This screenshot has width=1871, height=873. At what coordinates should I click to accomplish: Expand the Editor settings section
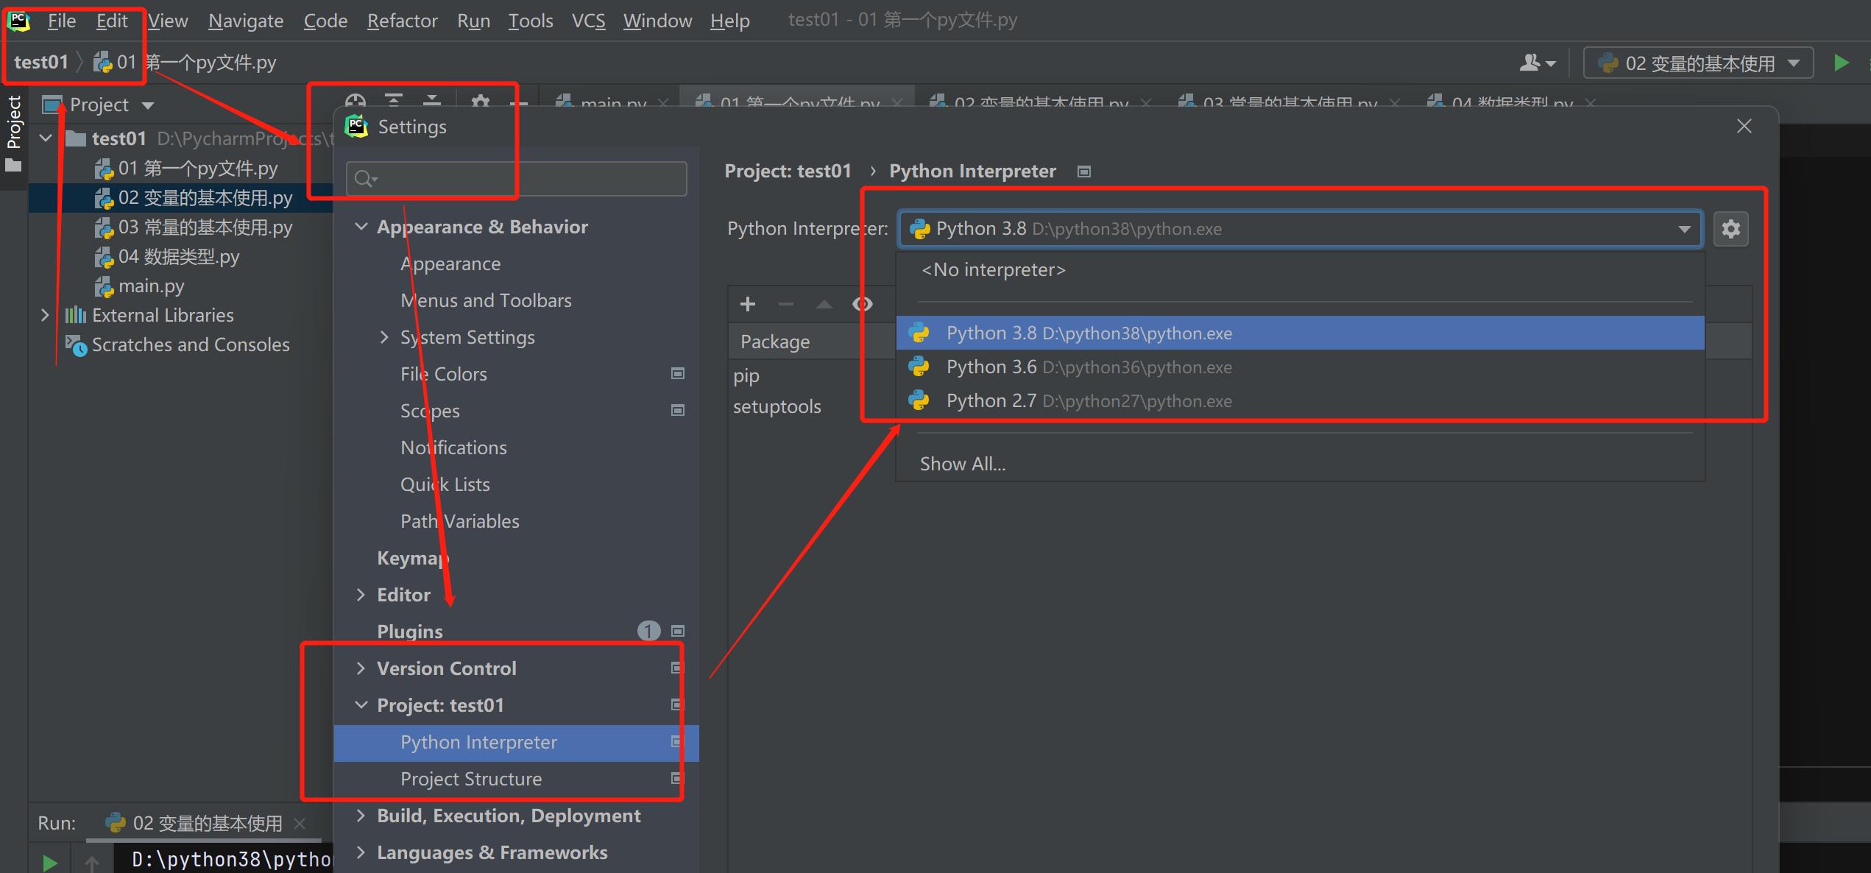coord(361,595)
